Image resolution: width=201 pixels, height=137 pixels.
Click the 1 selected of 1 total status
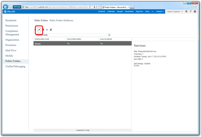tap(83, 130)
